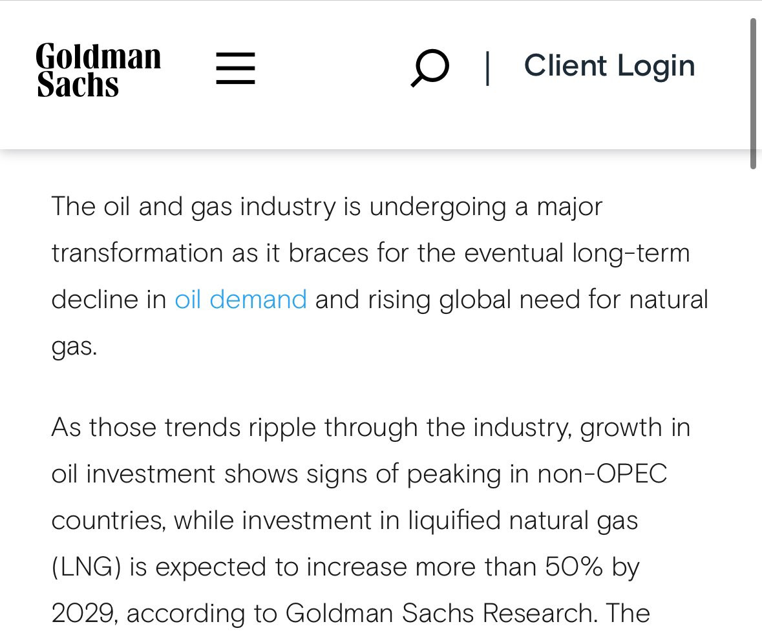Click the "(LNG)" abbreviation text
The width and height of the screenshot is (762, 644).
point(86,567)
